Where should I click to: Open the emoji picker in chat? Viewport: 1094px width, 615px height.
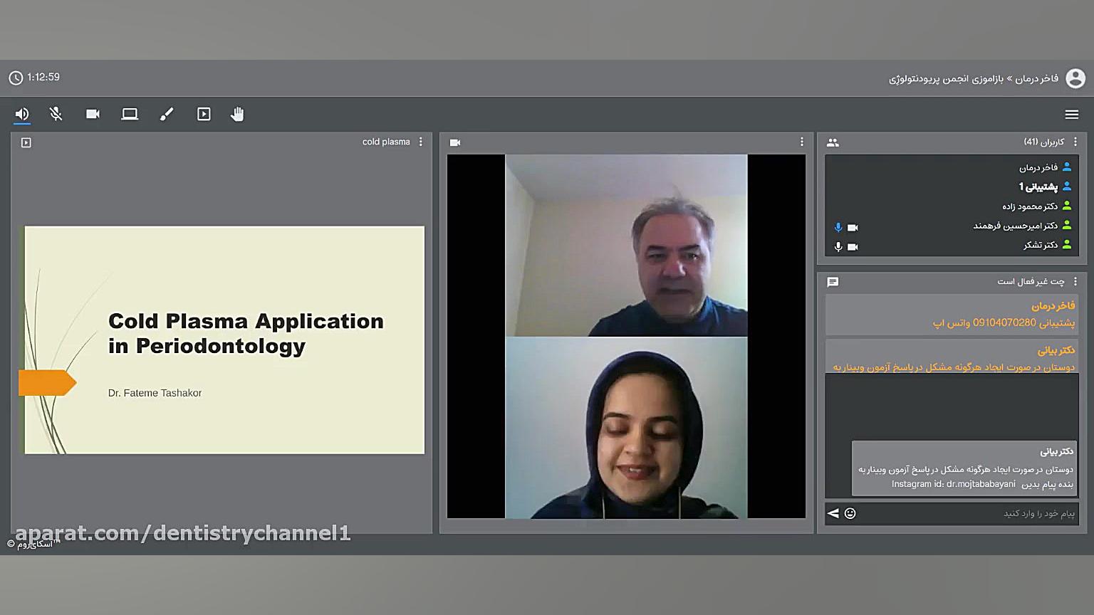point(850,513)
